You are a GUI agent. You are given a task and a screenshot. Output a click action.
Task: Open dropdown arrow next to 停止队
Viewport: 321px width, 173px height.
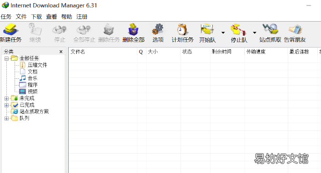[255, 33]
